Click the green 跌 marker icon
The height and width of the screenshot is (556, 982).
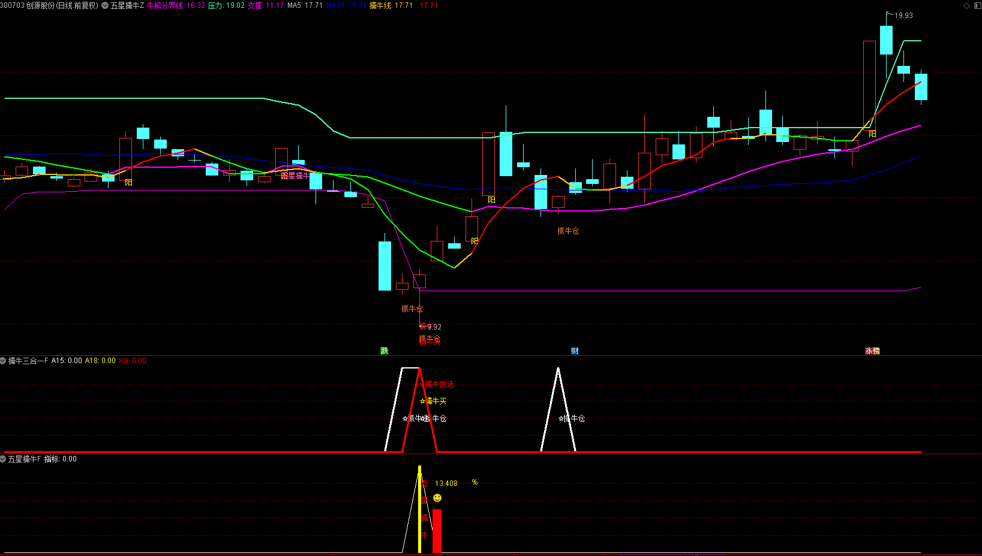pos(385,351)
